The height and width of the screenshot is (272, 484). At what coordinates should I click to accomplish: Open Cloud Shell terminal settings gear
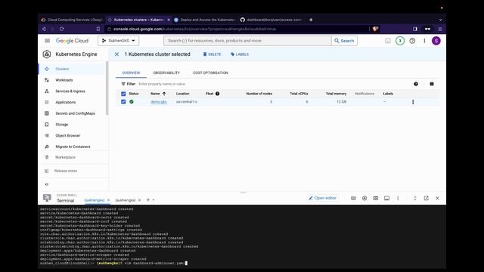pos(365,198)
